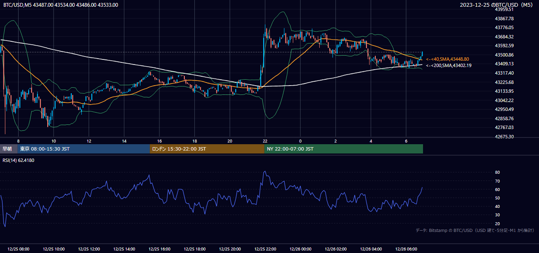Image resolution: width=539 pixels, height=253 pixels.
Task: Click the RSI axis level 50
Action: [x=497, y=198]
